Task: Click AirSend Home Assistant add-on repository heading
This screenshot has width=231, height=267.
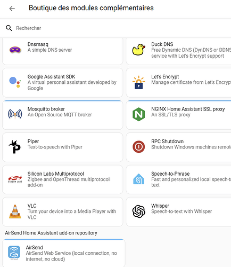Action: click(51, 233)
